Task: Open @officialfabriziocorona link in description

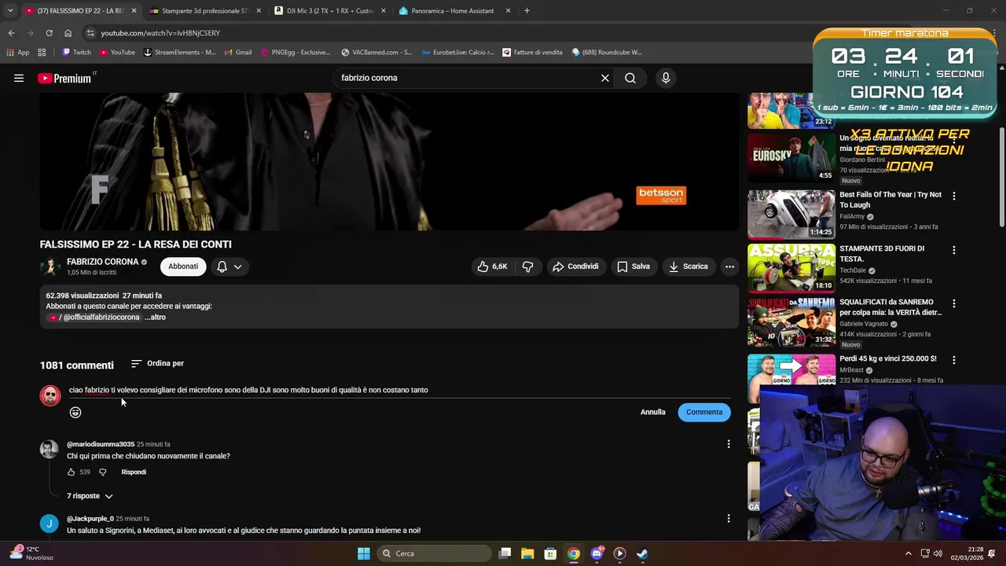Action: (95, 317)
